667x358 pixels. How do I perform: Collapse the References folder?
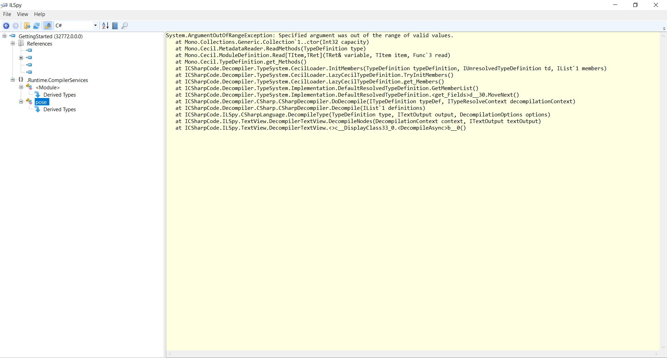[x=13, y=43]
